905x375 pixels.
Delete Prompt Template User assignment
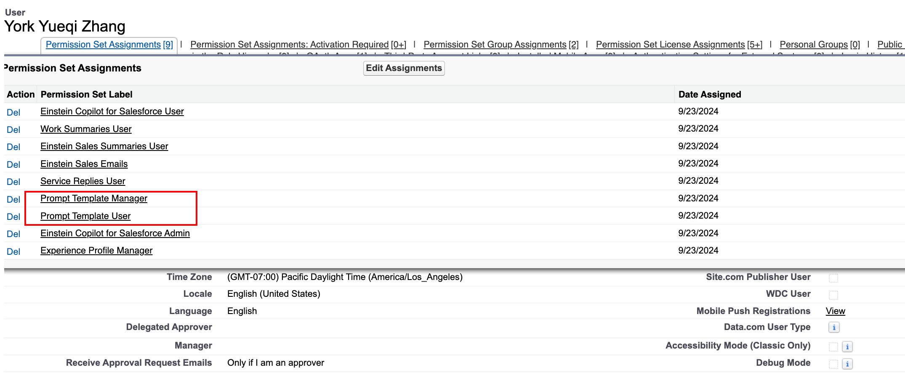13,217
